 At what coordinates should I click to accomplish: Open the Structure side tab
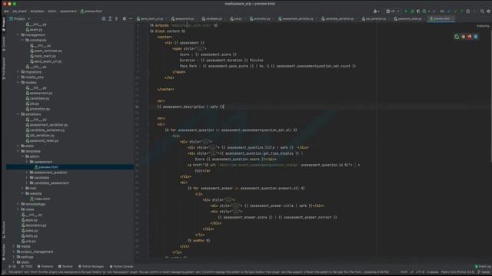[3, 230]
